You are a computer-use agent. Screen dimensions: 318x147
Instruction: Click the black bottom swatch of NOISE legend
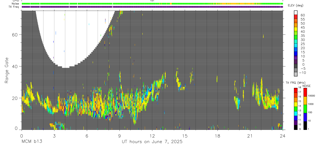305,125
